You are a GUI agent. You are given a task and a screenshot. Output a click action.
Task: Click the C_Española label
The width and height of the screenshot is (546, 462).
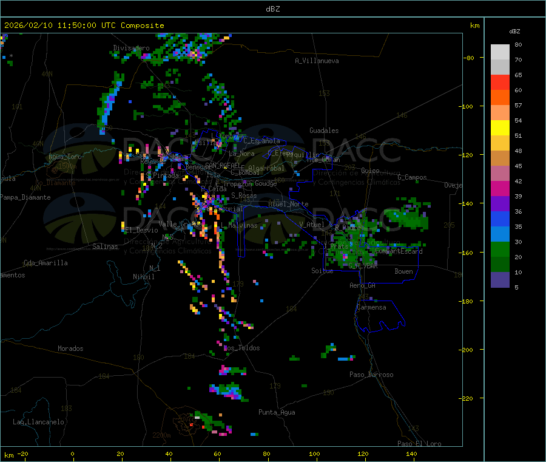click(261, 141)
